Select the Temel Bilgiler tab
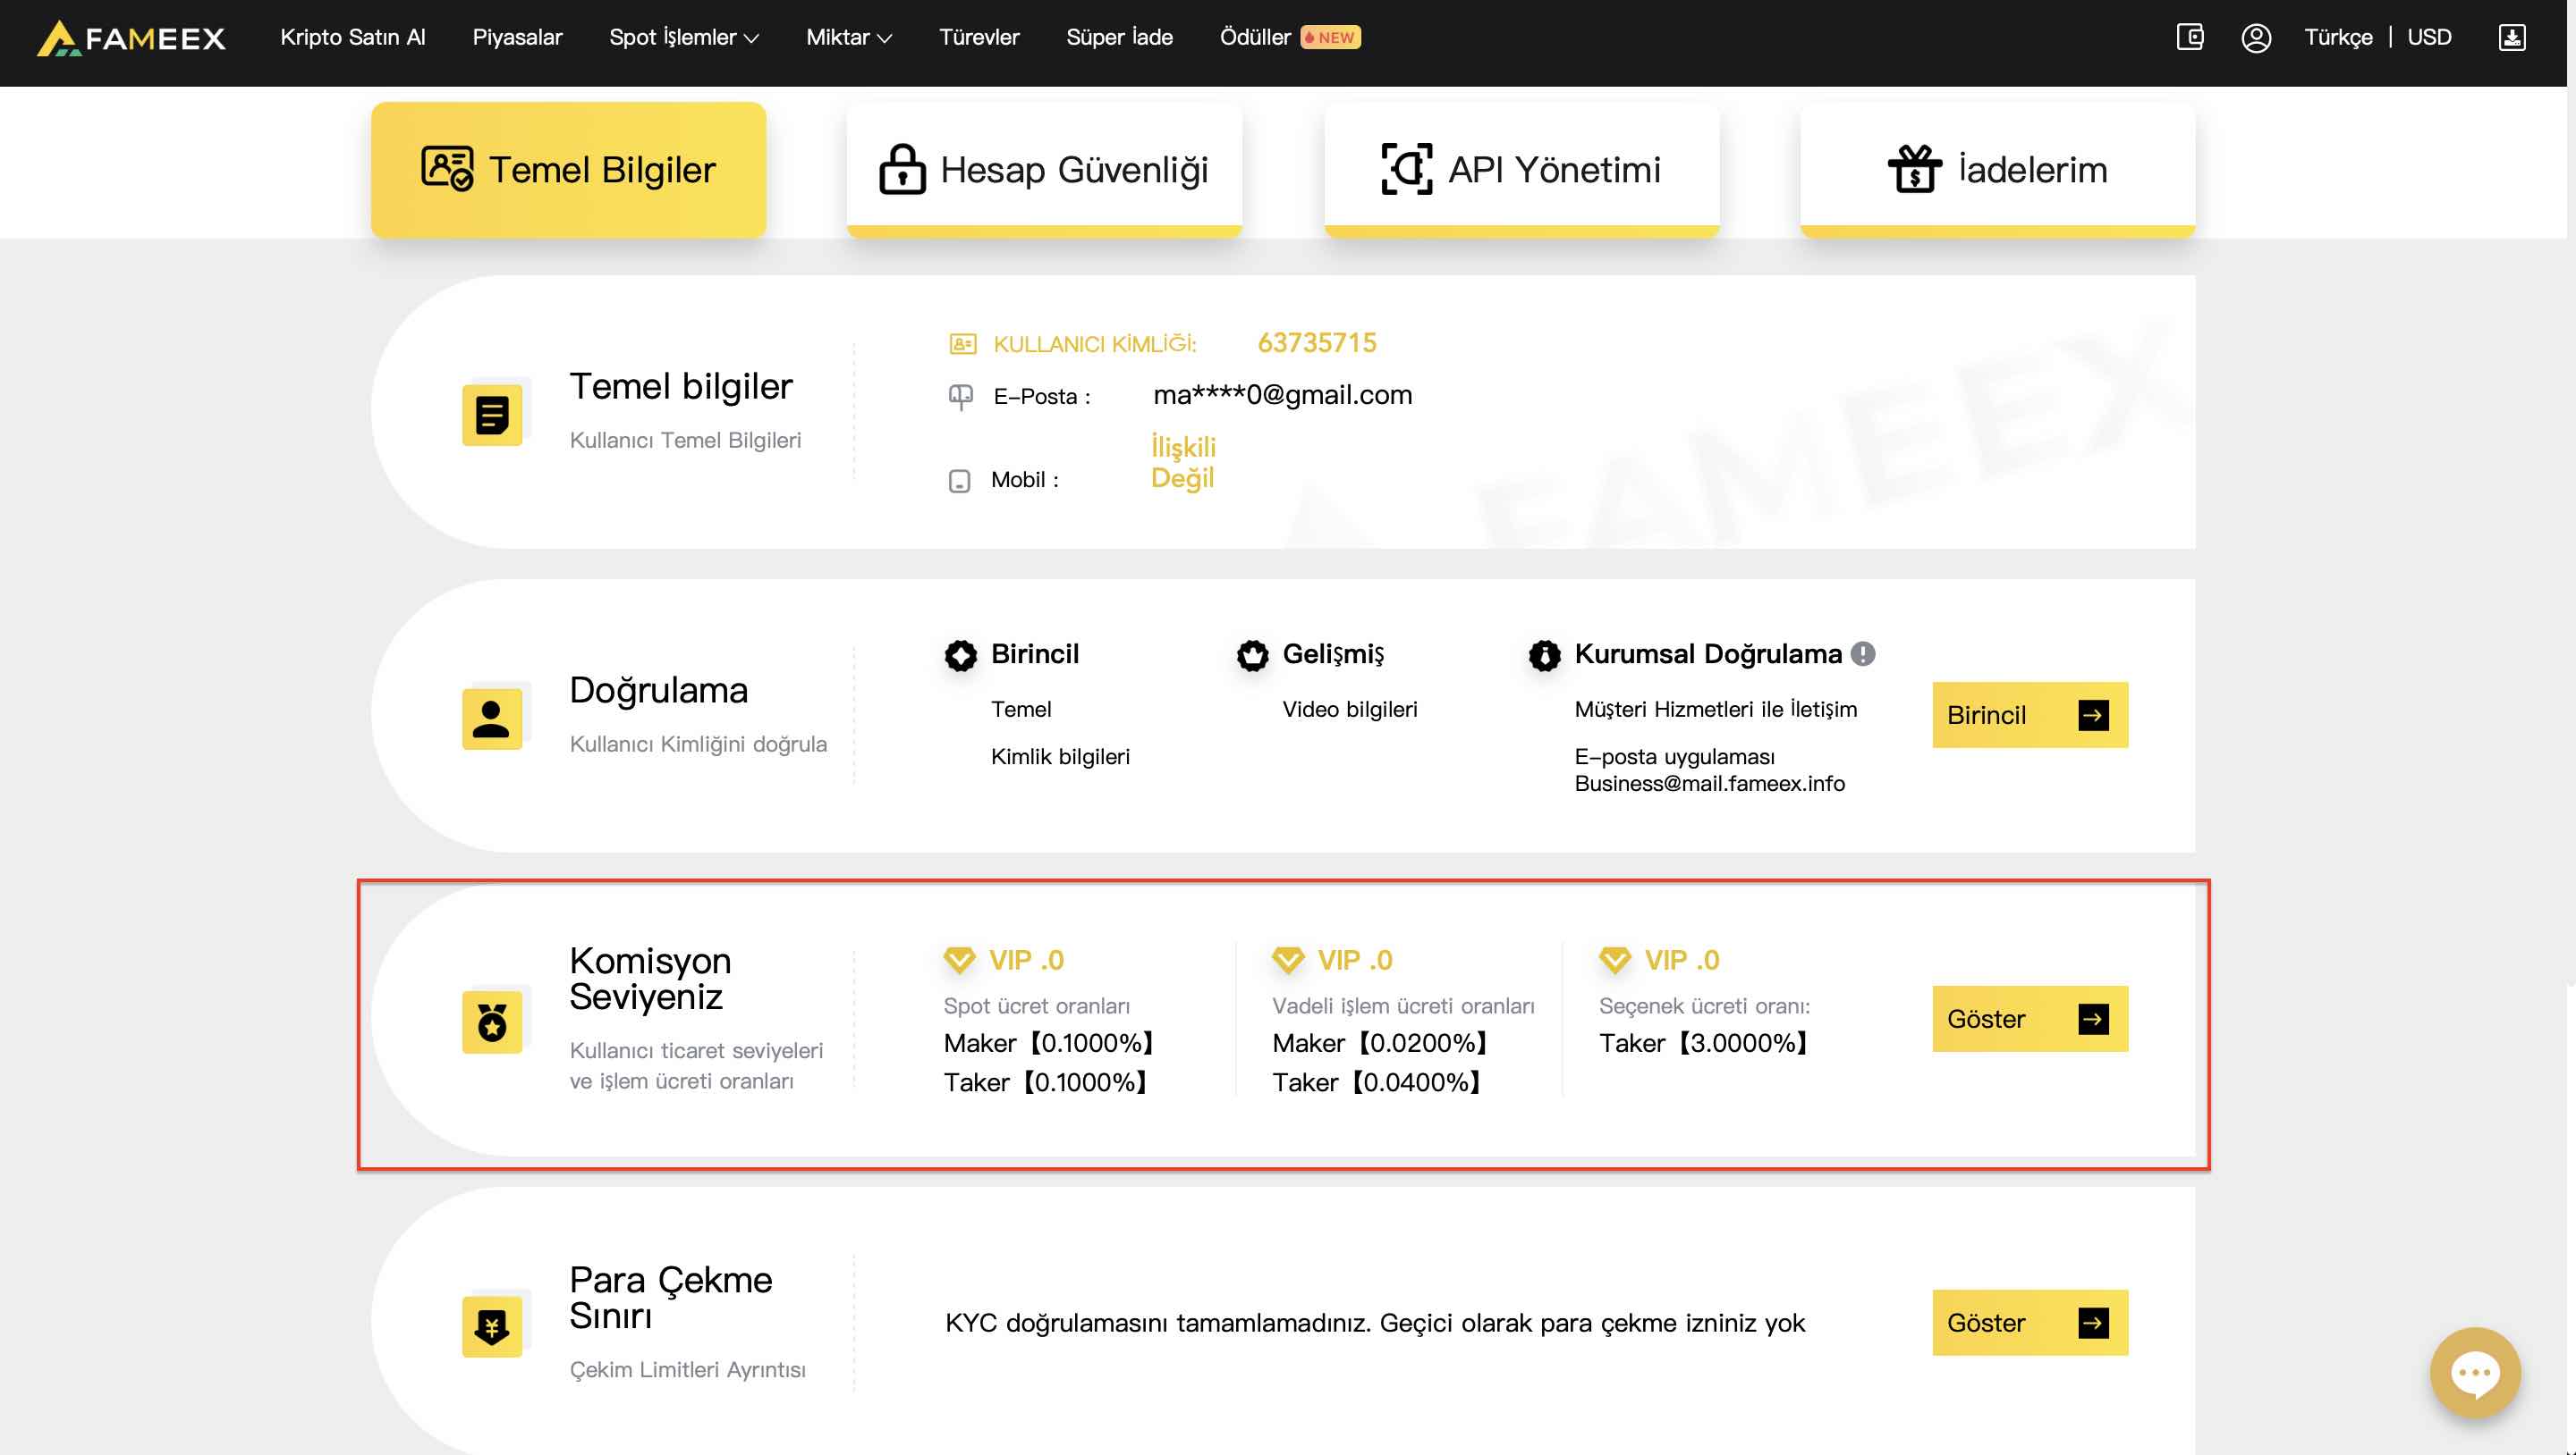The width and height of the screenshot is (2576, 1455). coord(568,169)
